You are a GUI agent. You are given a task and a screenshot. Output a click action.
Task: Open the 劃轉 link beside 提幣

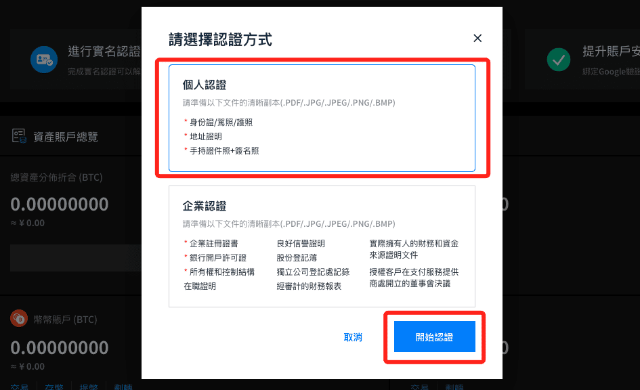[123, 387]
